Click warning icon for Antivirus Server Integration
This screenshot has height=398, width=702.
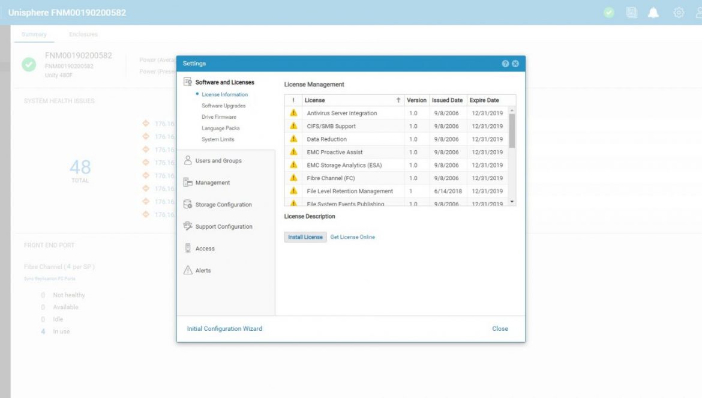point(293,113)
